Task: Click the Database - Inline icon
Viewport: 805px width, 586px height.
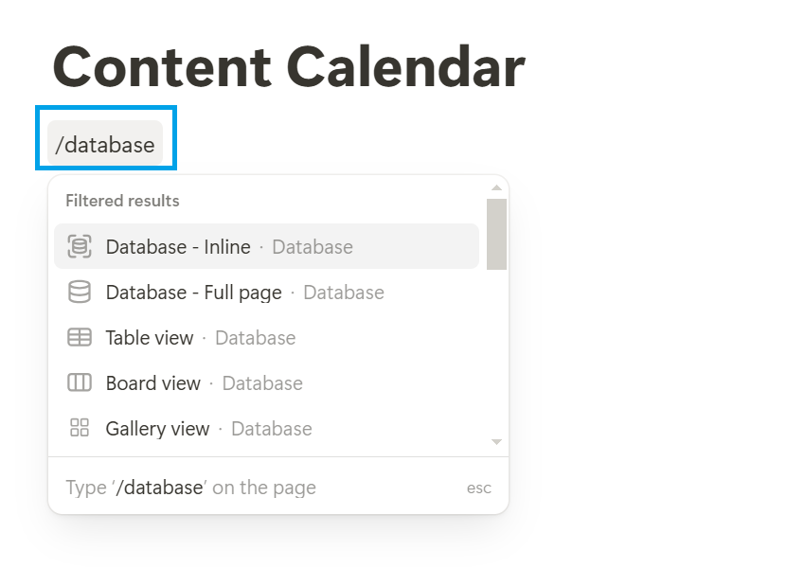Action: (80, 247)
